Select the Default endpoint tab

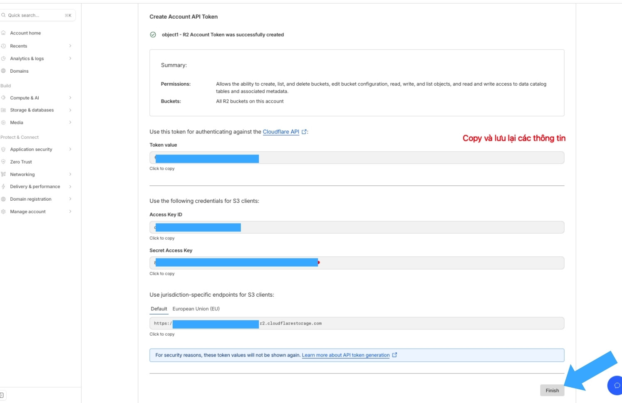[159, 309]
